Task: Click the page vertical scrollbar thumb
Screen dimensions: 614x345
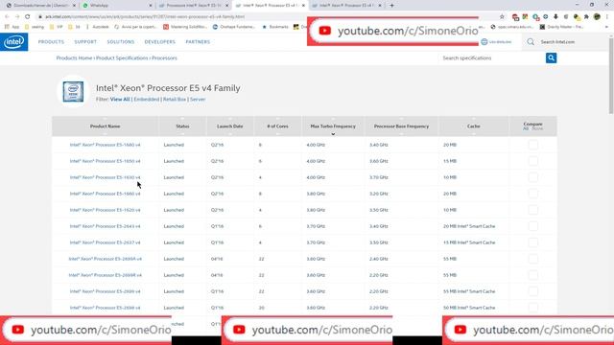Action: 610,75
